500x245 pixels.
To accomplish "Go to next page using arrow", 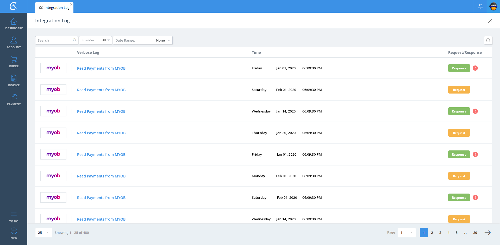I will coord(488,233).
